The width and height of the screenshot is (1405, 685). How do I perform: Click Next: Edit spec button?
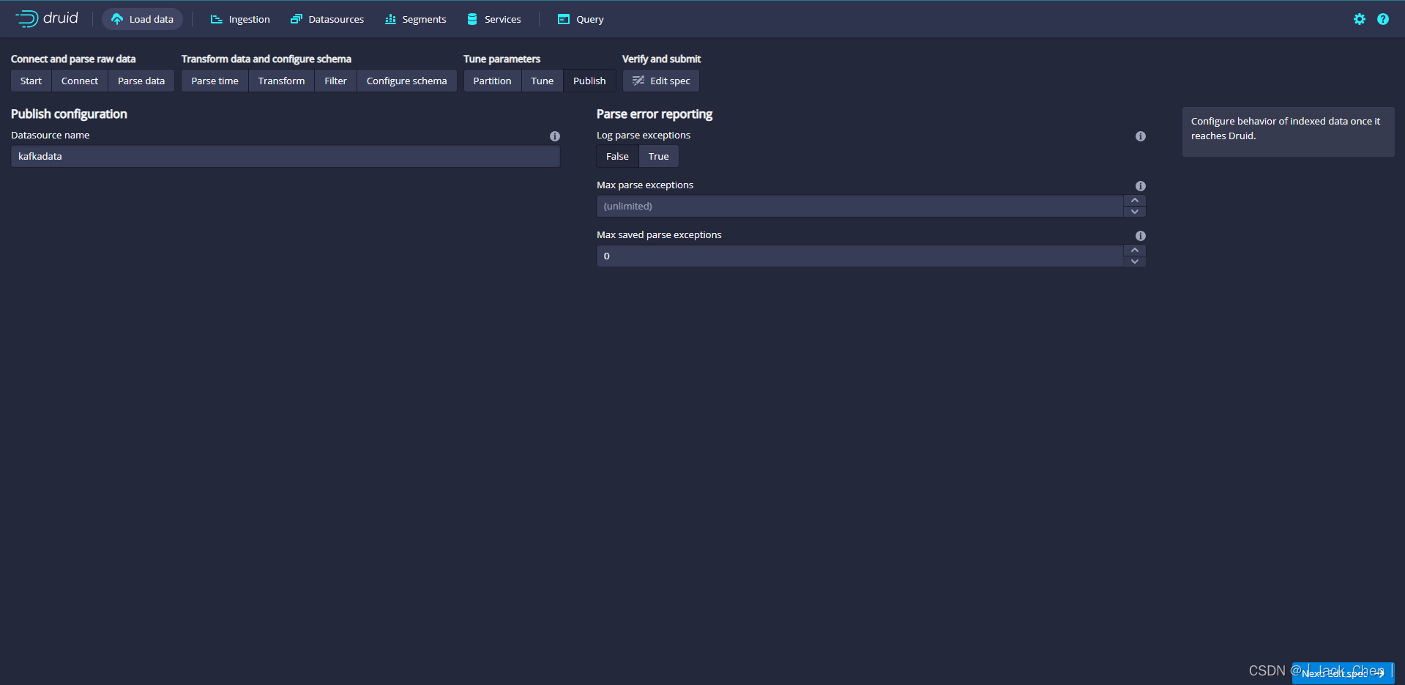[x=1343, y=673]
